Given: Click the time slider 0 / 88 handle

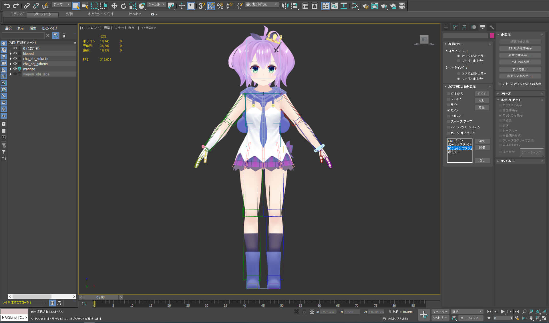Looking at the screenshot, I should coord(101,297).
